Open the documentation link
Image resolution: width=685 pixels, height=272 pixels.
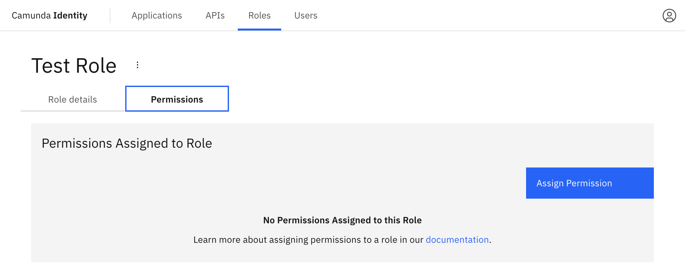coord(457,240)
